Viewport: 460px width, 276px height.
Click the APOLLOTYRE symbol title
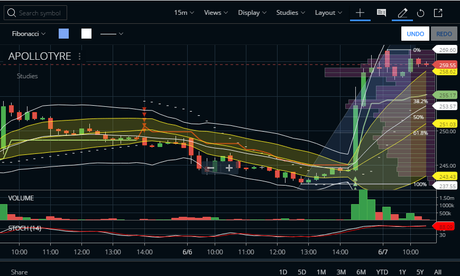point(40,56)
